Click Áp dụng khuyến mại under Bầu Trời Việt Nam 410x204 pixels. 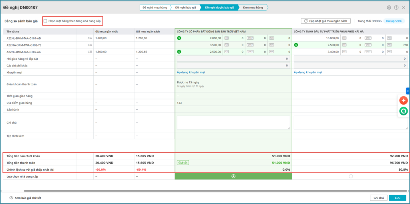pos(191,73)
